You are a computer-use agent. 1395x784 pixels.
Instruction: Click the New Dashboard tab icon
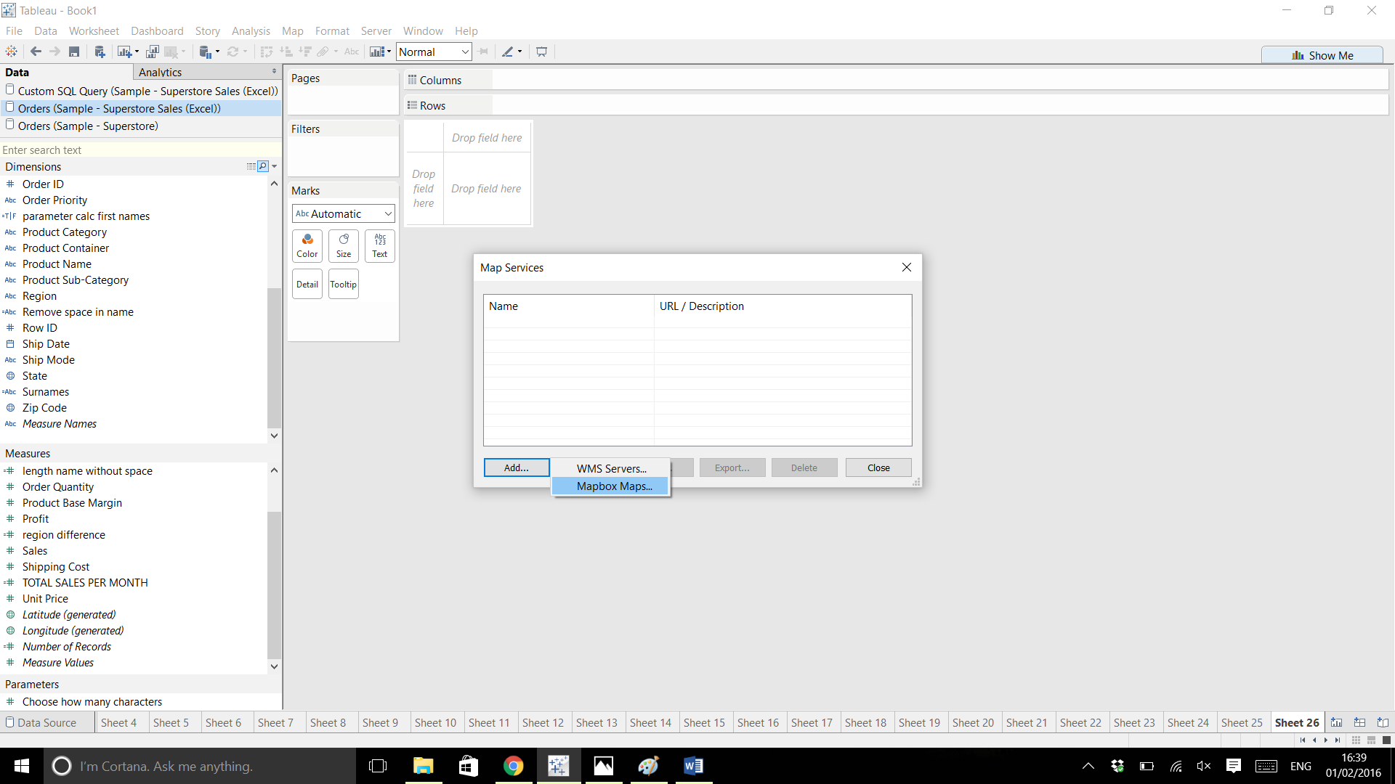1359,722
